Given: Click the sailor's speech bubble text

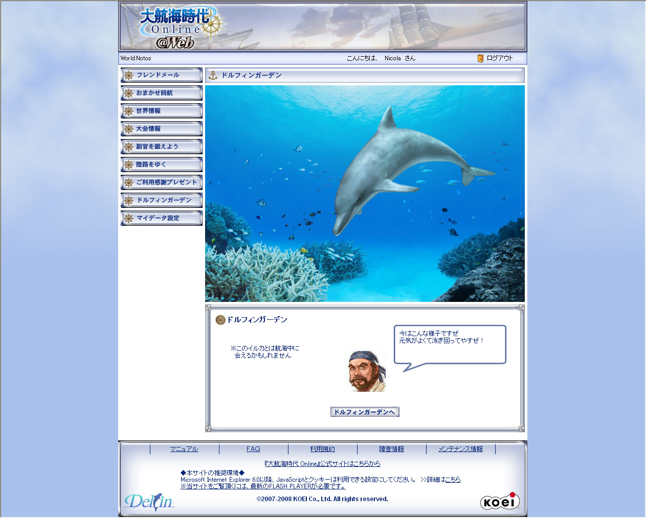Looking at the screenshot, I should point(441,337).
